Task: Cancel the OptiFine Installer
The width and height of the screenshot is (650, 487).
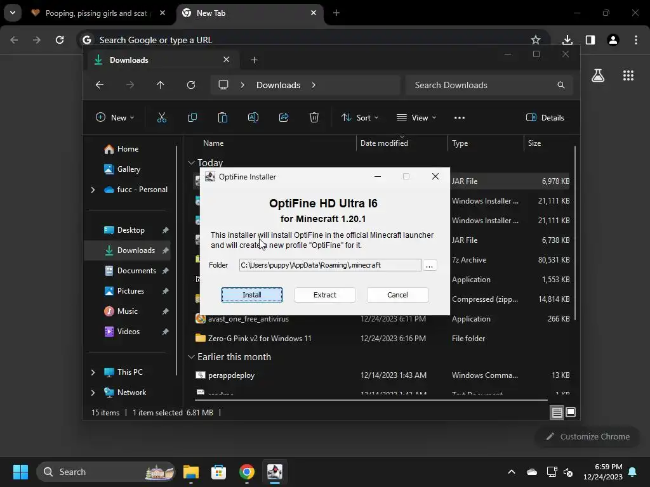Action: click(x=397, y=295)
